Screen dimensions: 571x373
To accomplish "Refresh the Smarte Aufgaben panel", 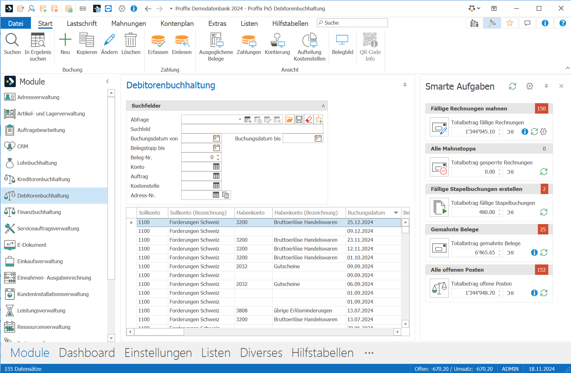I will [x=513, y=86].
